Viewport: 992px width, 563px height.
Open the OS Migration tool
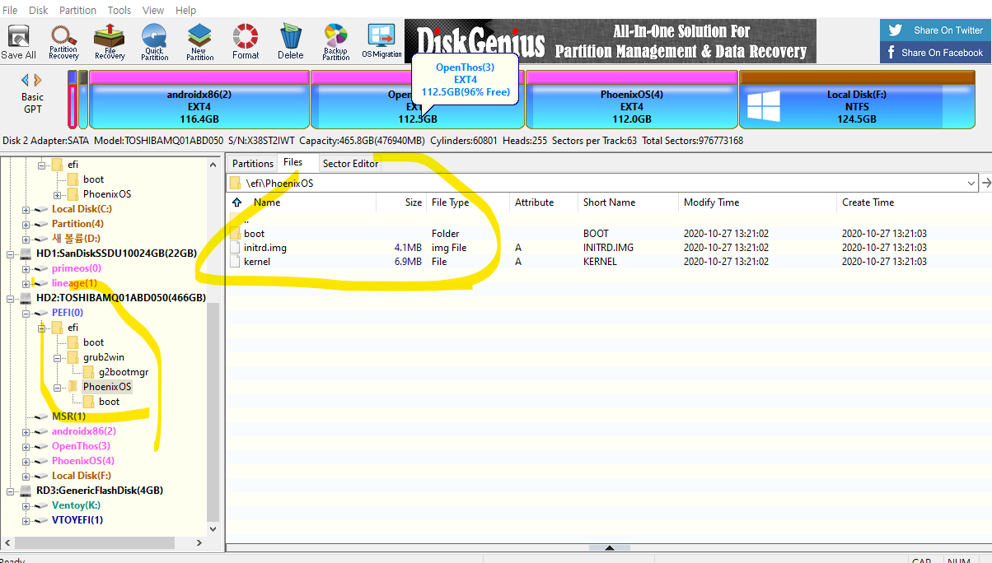(381, 42)
